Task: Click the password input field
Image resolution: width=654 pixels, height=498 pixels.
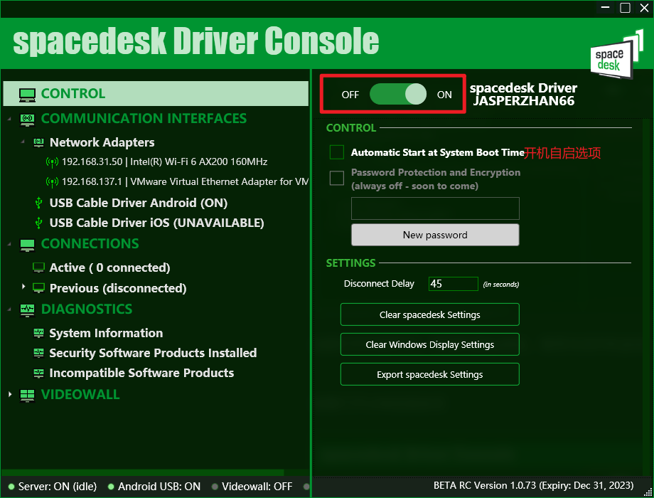Action: tap(435, 208)
